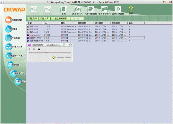Sort by the 存取日期 column header

point(119,23)
